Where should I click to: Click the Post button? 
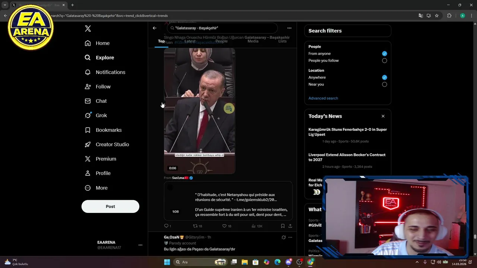(110, 207)
